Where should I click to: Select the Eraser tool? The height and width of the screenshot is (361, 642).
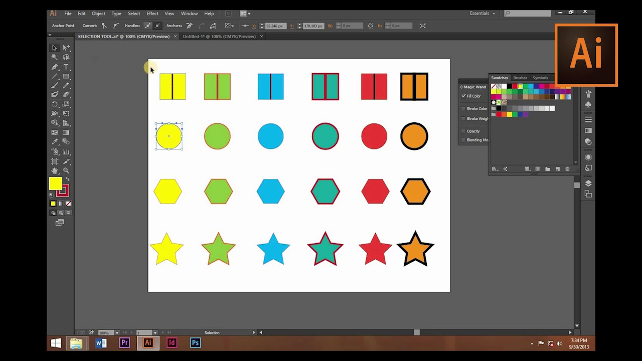(66, 95)
